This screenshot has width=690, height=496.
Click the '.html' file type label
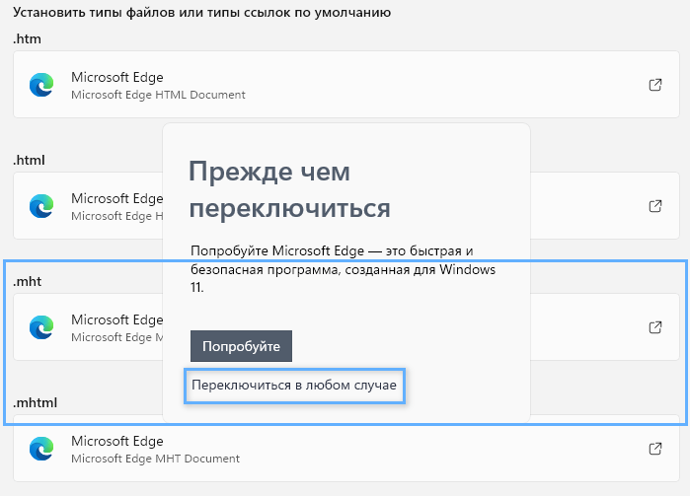coord(29,160)
